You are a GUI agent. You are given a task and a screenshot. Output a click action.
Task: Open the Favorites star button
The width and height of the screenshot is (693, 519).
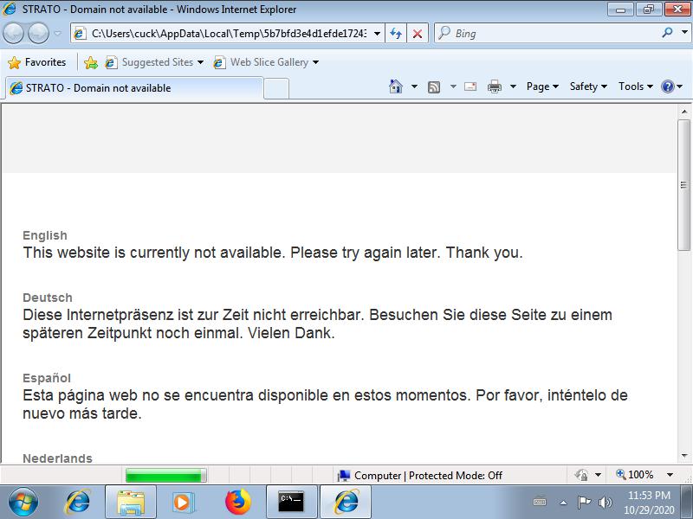(37, 62)
